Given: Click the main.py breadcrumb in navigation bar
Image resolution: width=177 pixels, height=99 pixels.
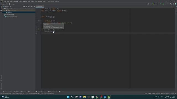Looking at the screenshot, I should [x=12, y=4].
